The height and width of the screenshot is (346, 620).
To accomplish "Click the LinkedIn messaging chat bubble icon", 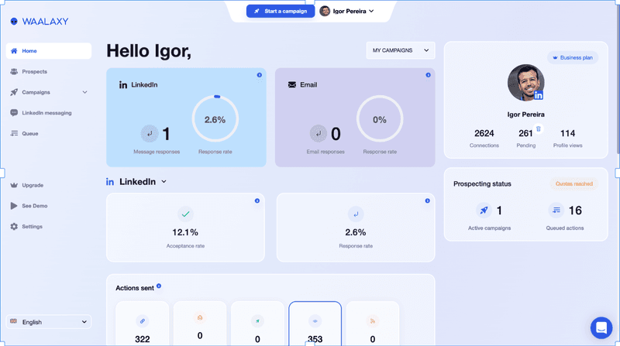I will click(14, 112).
